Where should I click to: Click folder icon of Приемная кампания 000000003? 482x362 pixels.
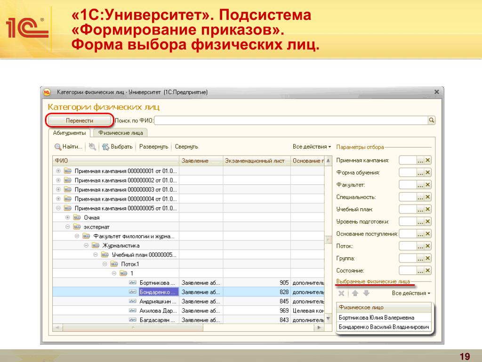tap(68, 189)
